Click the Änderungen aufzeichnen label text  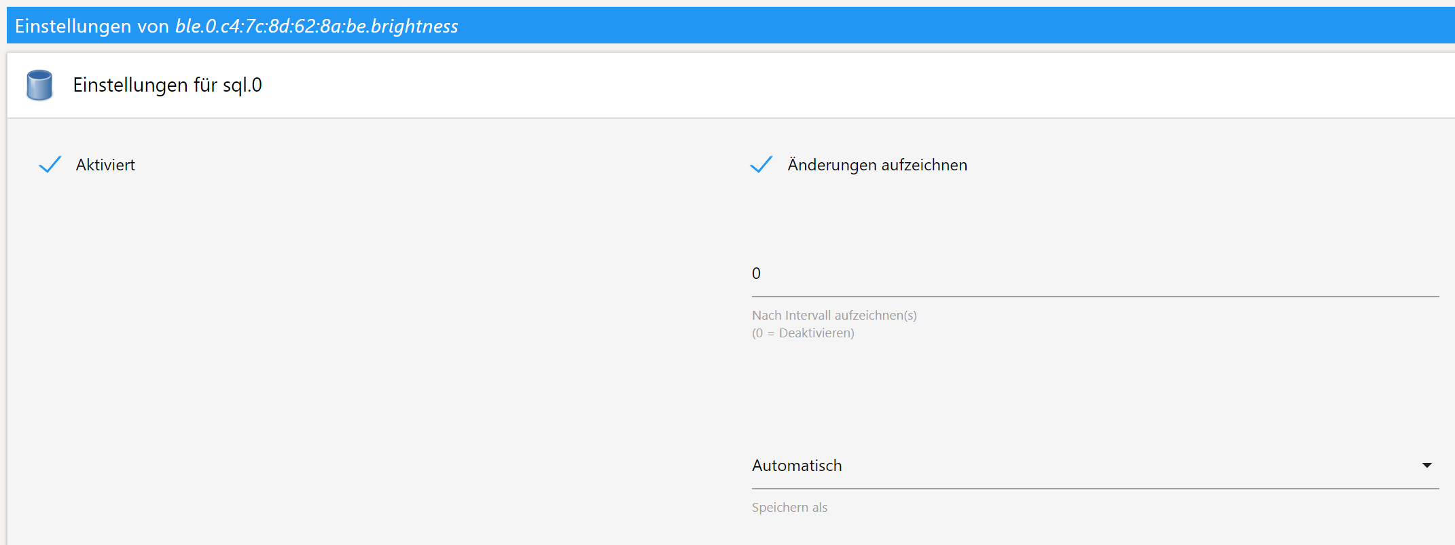pyautogui.click(x=877, y=165)
